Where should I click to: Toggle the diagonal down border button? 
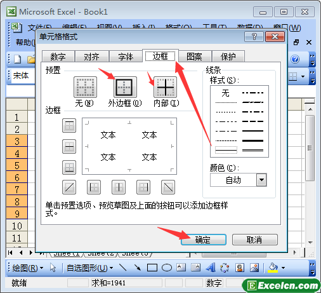point(168,187)
